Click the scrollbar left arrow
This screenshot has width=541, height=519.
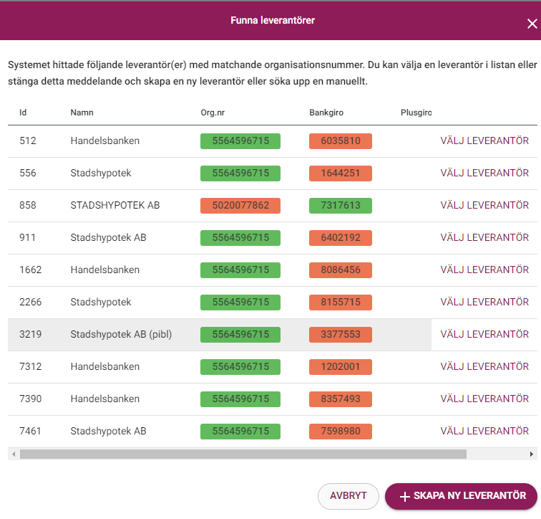pos(14,454)
